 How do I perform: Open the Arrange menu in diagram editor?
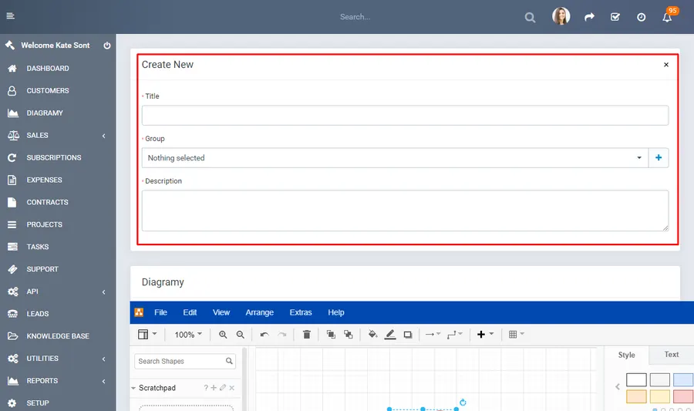259,312
